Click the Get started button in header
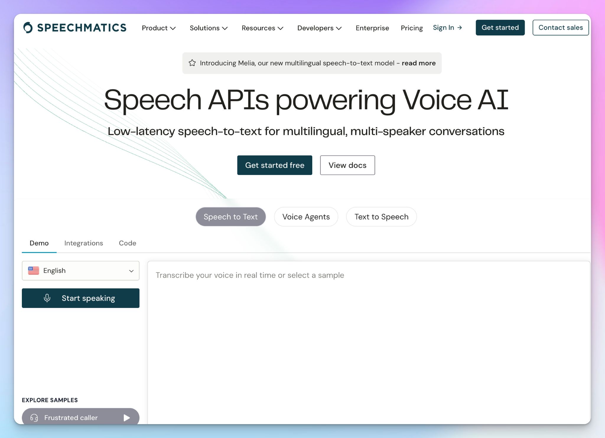This screenshot has width=605, height=438. click(500, 27)
